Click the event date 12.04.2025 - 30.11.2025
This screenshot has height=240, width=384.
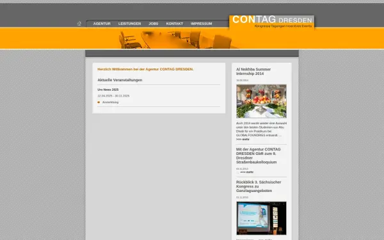point(113,96)
